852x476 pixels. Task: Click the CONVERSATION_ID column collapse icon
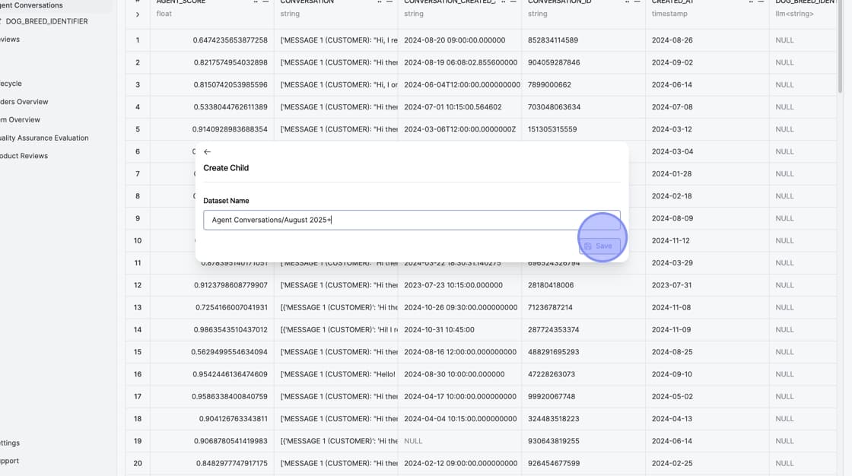[637, 2]
